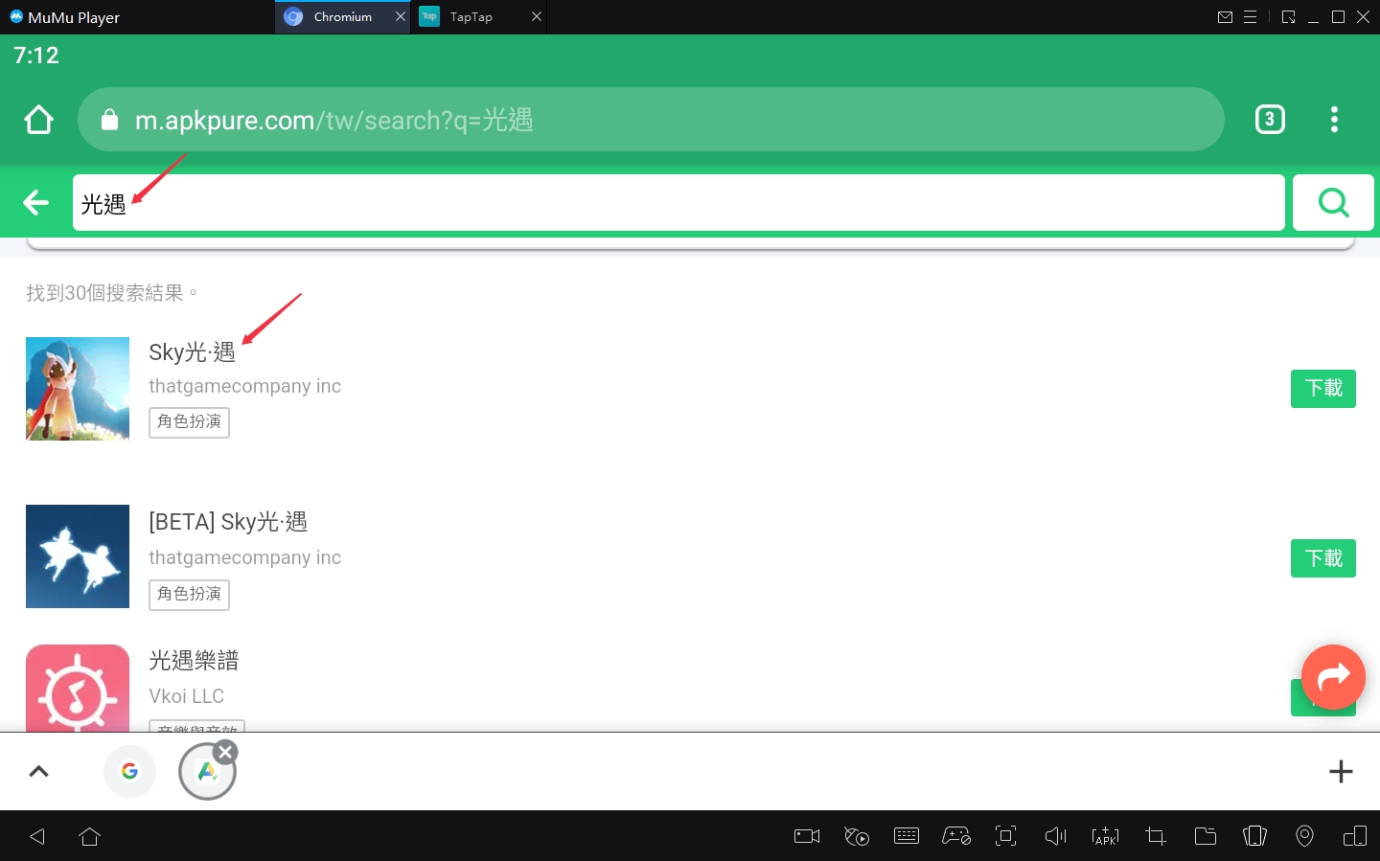Click the 光遇 search input field
1380x861 pixels.
[678, 202]
